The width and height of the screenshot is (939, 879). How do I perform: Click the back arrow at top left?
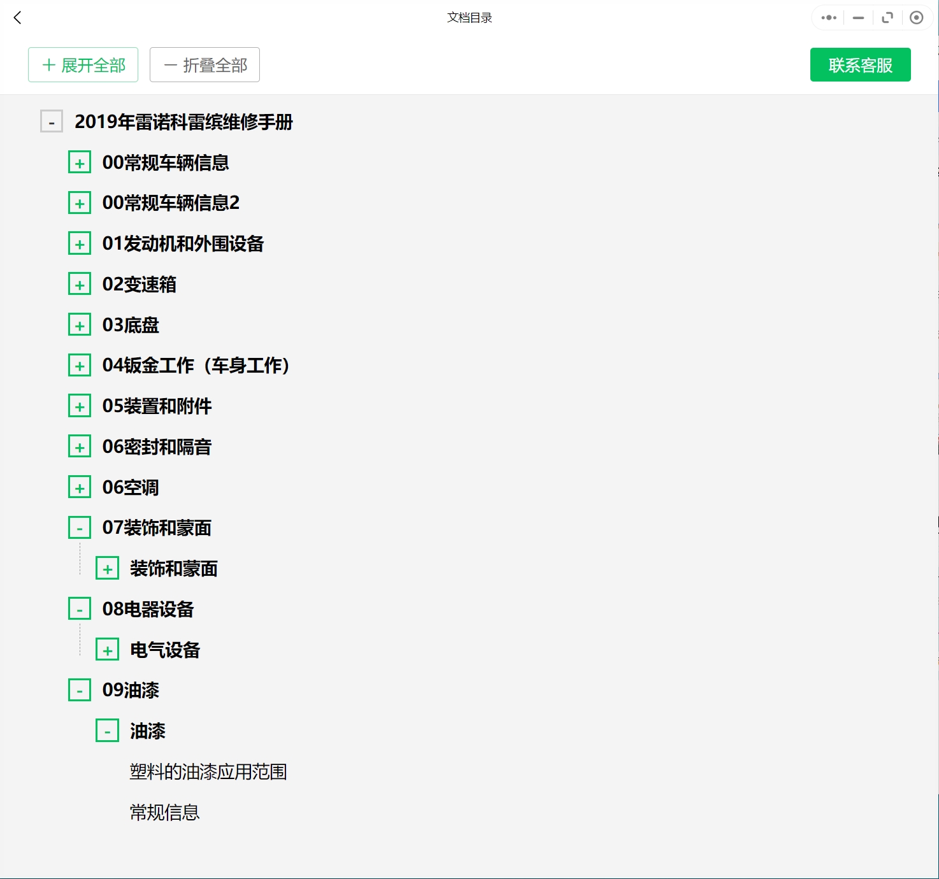click(x=18, y=18)
